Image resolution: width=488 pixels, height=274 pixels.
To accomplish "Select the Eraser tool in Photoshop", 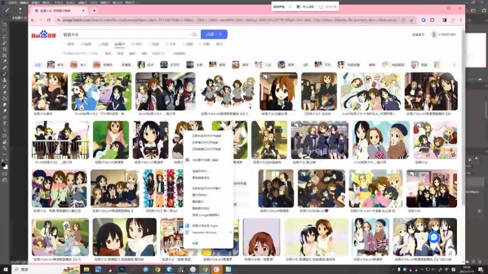I will coord(5,93).
